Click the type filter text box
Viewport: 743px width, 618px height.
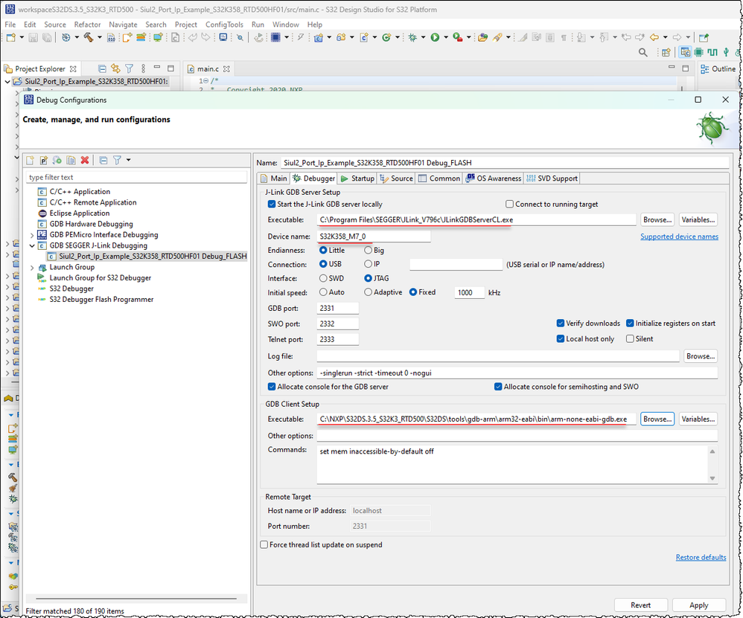pos(136,178)
